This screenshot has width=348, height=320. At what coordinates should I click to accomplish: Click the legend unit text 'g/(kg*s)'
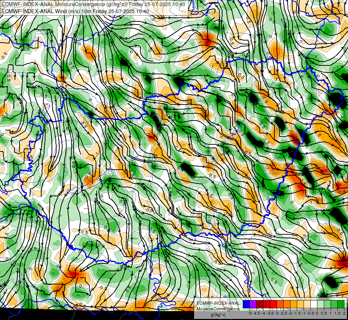218,315
